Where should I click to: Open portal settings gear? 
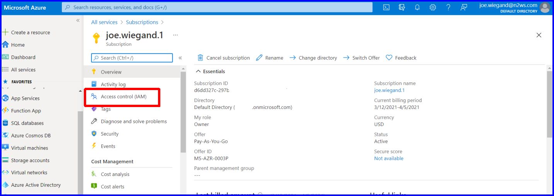coord(433,7)
